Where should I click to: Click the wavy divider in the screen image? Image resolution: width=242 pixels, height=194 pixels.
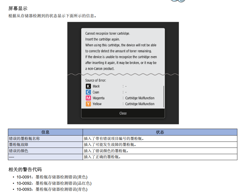click(123, 74)
